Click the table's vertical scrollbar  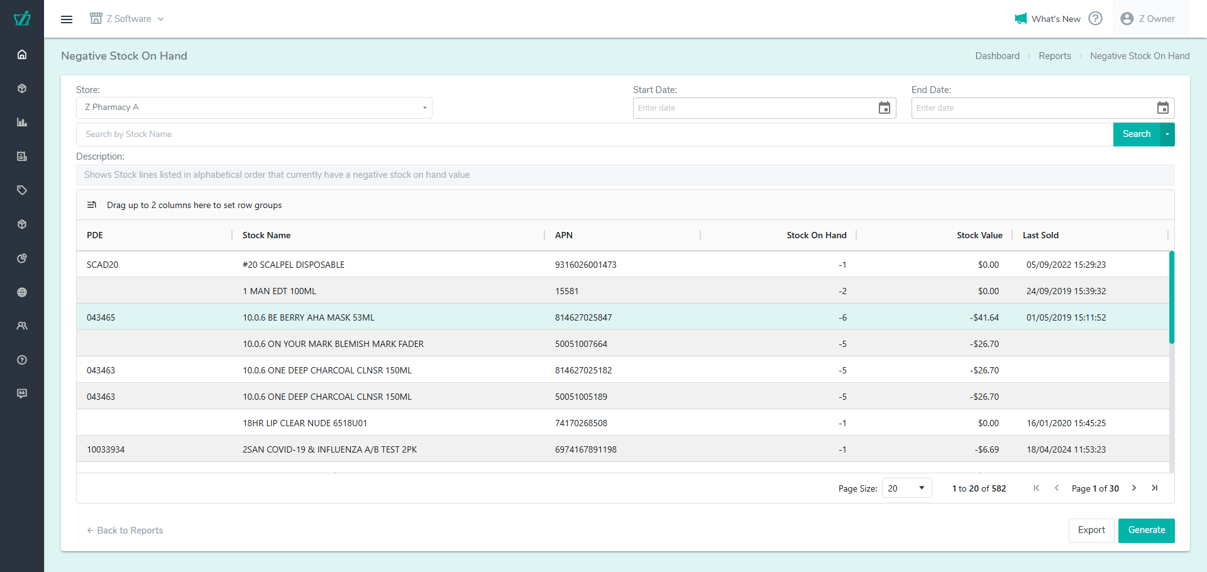click(1171, 297)
